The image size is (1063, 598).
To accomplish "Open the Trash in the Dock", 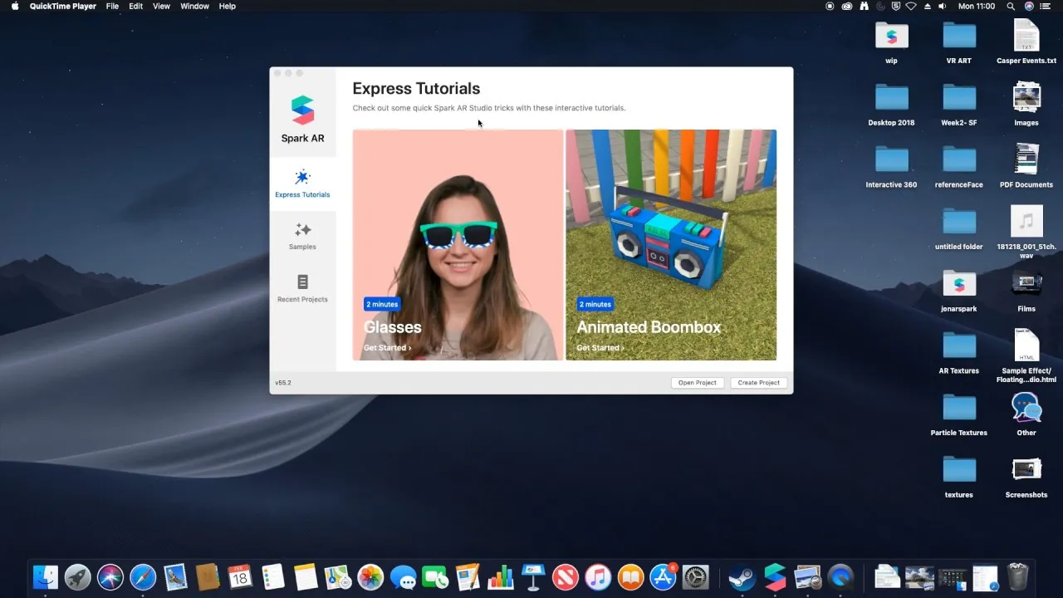I will point(1017,576).
